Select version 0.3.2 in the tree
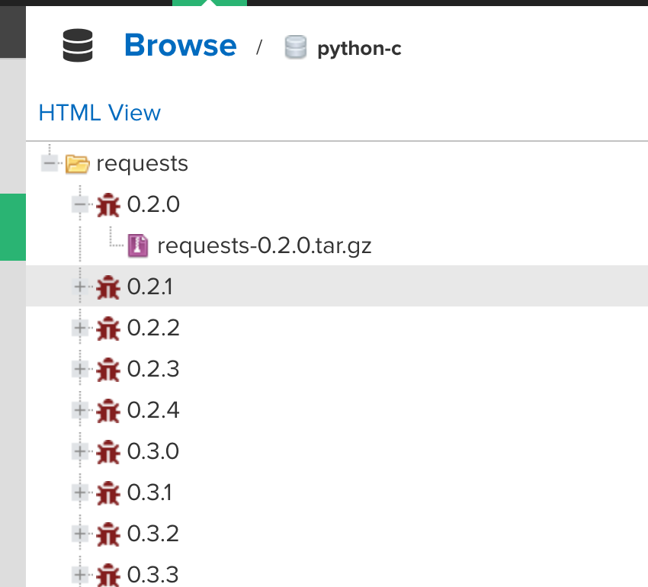Screen dimensions: 648x587 coord(153,534)
